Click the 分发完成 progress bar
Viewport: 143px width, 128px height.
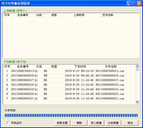point(71,115)
